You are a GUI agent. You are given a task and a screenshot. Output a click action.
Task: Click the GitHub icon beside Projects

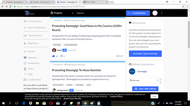click(x=52, y=13)
